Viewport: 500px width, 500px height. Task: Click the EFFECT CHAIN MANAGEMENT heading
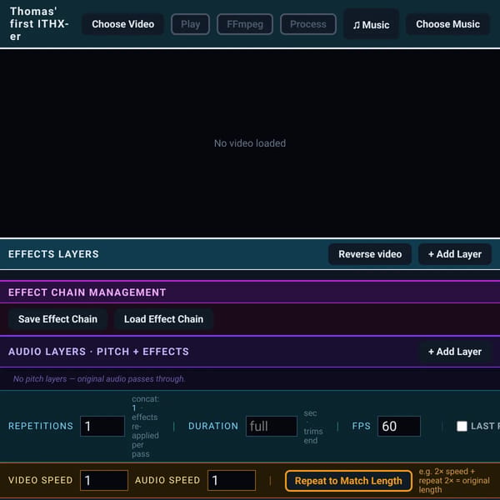click(87, 292)
